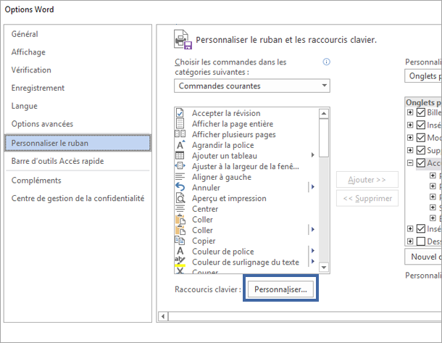Click the horizontal scrollbar left arrow
Viewport: 442px width, 343px height.
point(163,316)
